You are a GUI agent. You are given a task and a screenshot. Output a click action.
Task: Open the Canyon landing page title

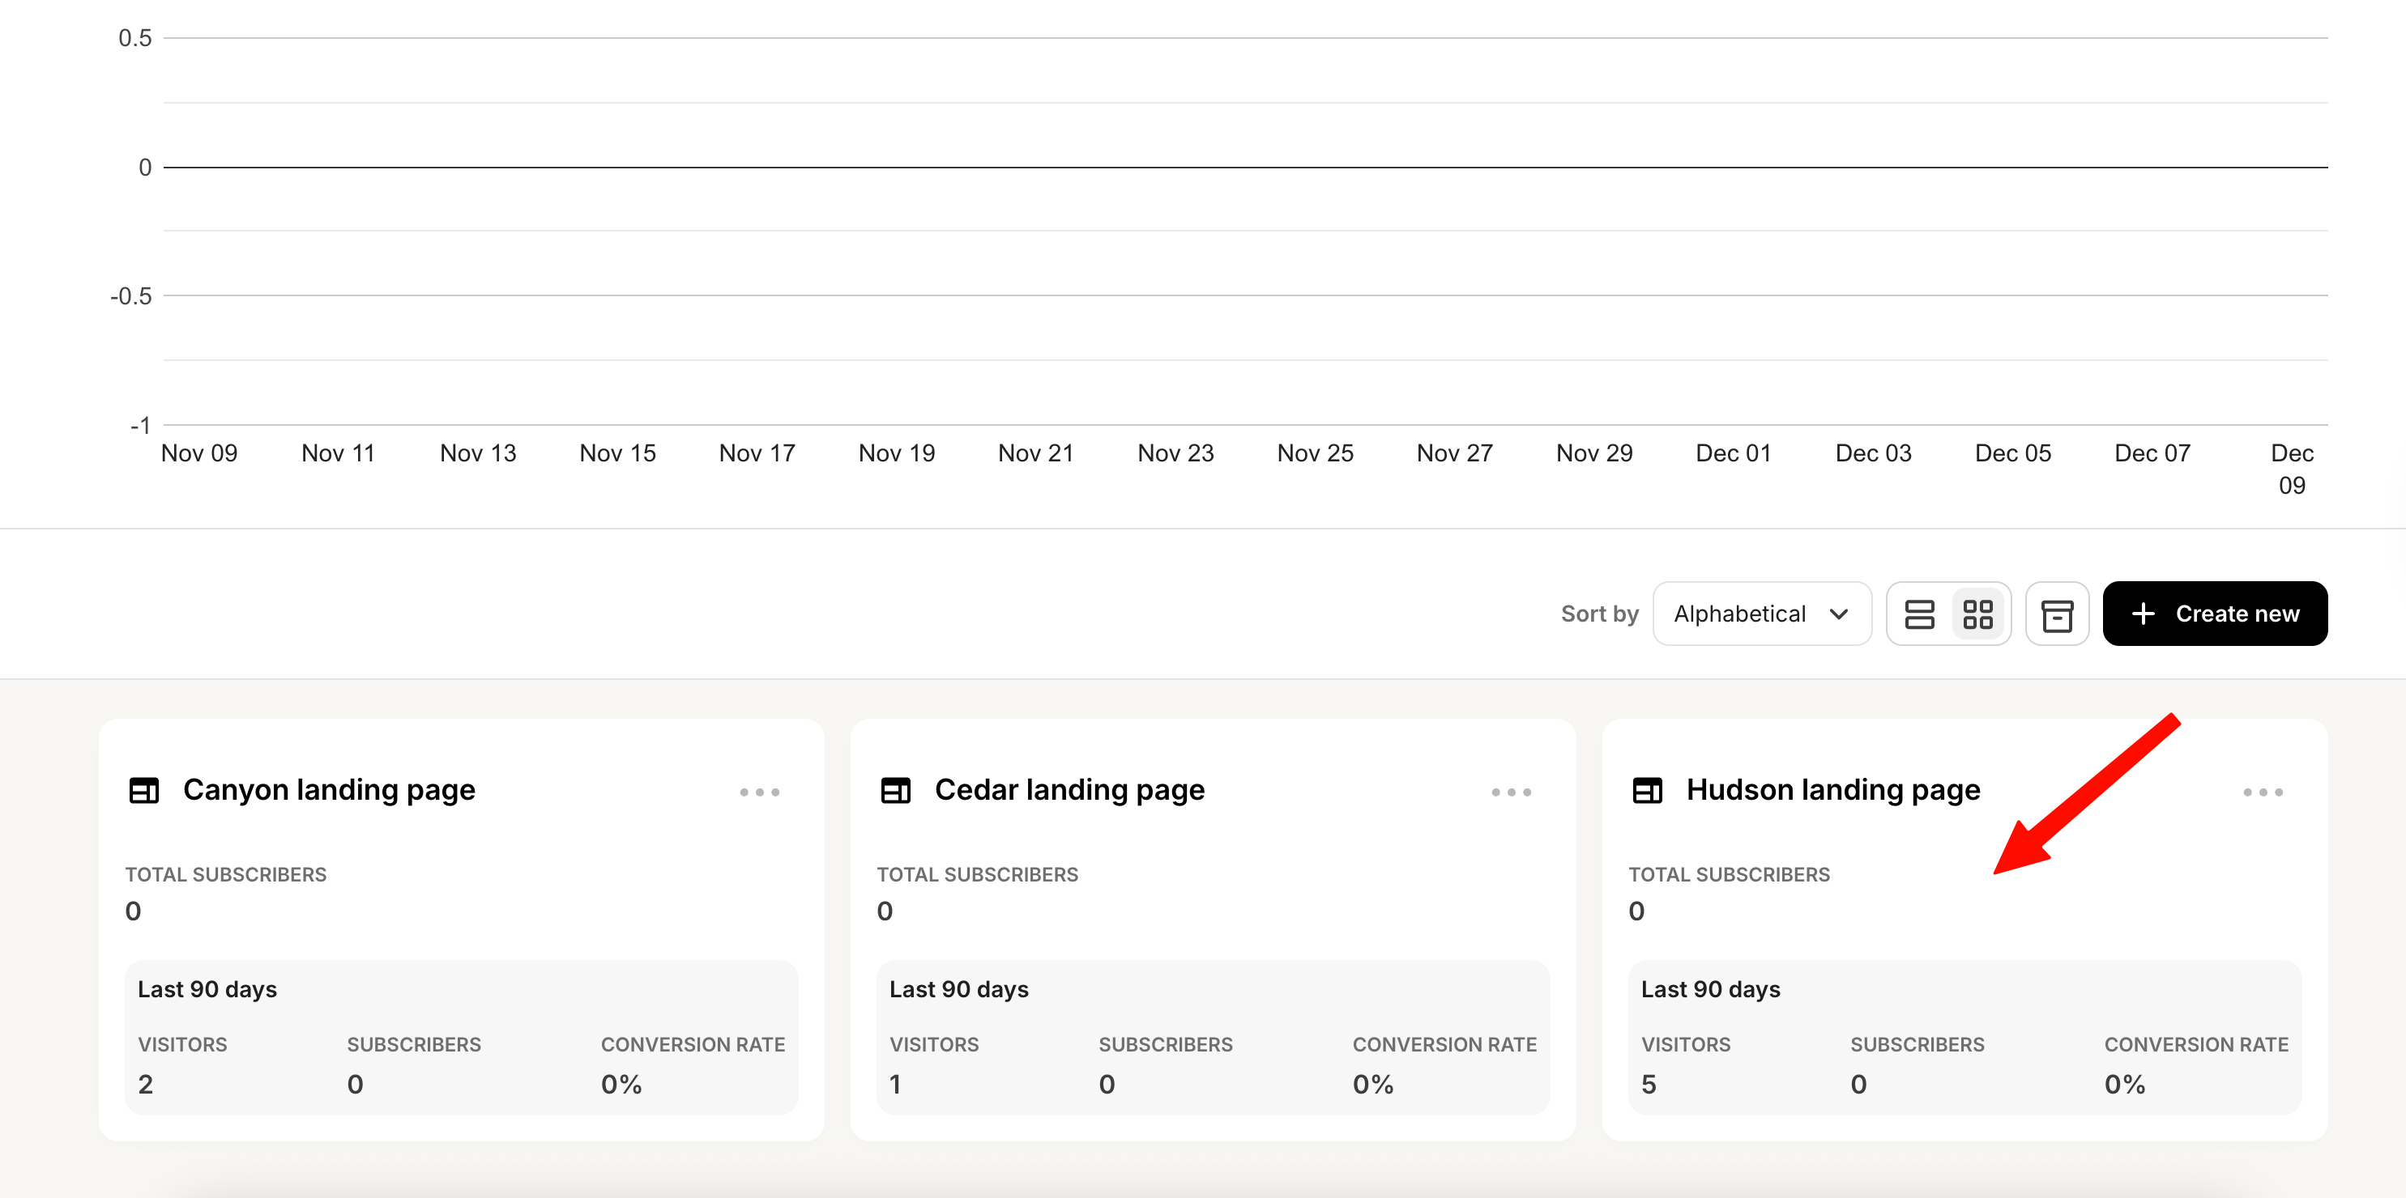pos(329,790)
